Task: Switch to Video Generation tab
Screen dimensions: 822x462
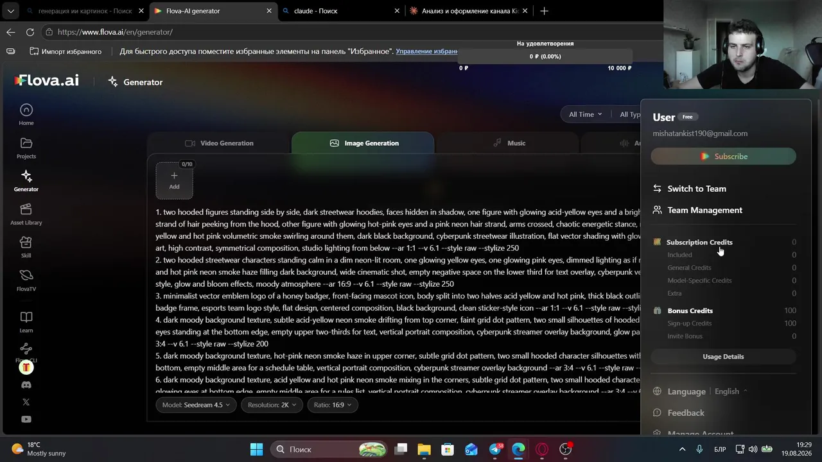Action: click(220, 143)
